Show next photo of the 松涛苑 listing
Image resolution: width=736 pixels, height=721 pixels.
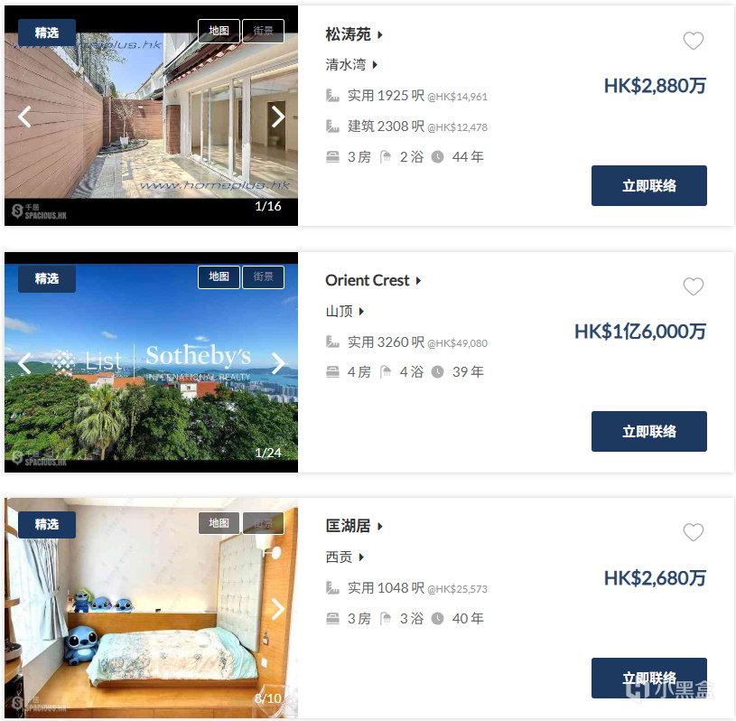tap(278, 117)
